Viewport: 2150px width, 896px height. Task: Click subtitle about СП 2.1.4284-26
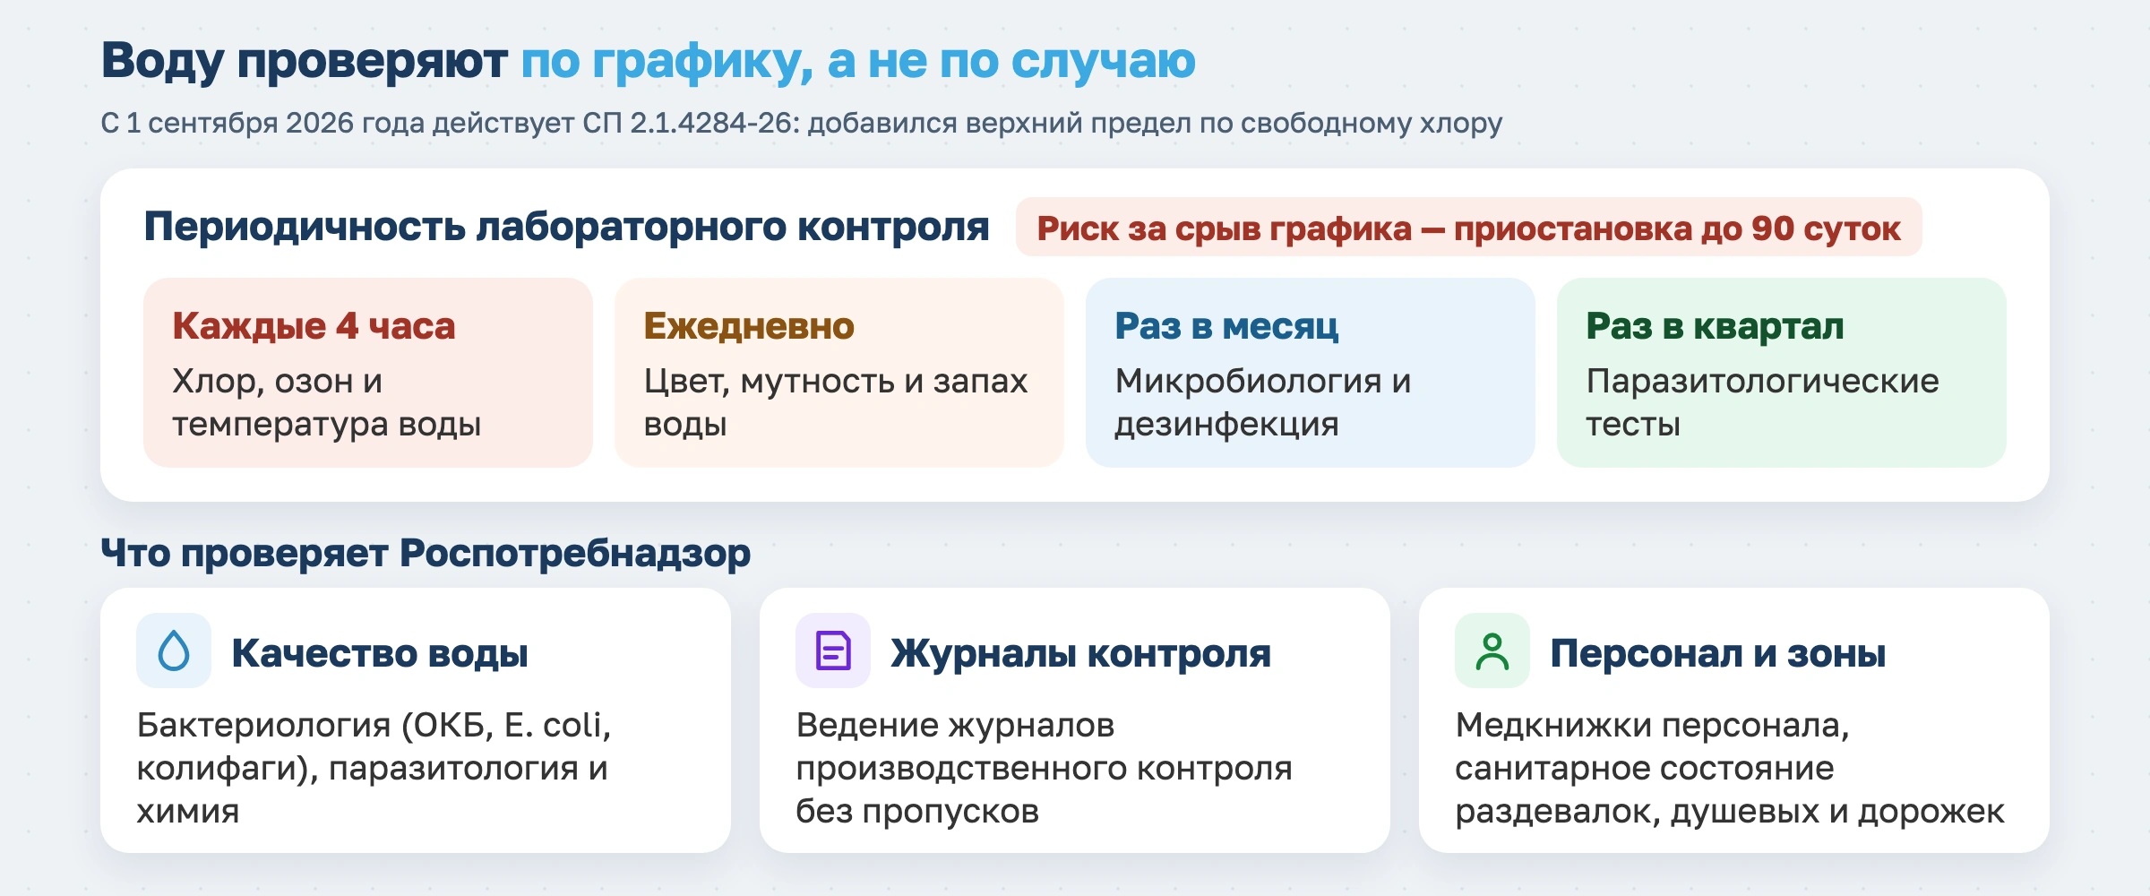802,123
